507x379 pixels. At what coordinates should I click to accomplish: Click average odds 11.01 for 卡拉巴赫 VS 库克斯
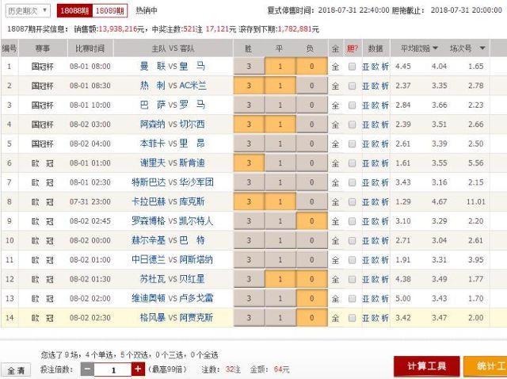point(475,202)
